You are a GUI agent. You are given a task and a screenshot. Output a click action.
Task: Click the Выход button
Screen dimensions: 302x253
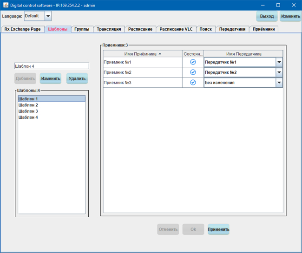coord(267,16)
